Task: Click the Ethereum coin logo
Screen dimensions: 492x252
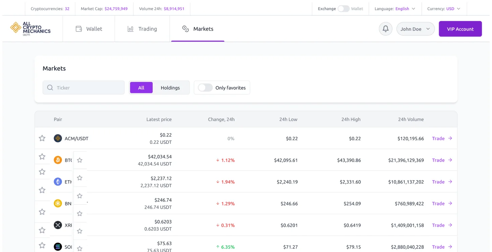Action: pyautogui.click(x=58, y=182)
